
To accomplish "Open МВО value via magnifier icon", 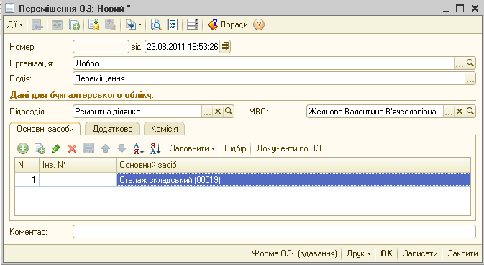I will pyautogui.click(x=470, y=112).
